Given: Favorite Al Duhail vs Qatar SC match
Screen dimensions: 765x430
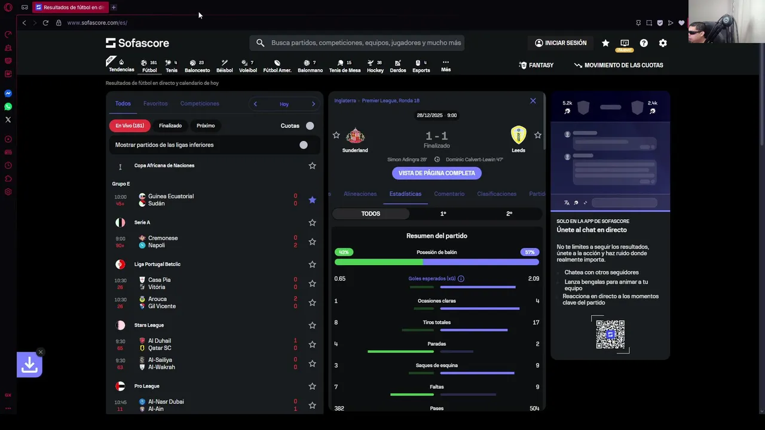Looking at the screenshot, I should [x=312, y=345].
